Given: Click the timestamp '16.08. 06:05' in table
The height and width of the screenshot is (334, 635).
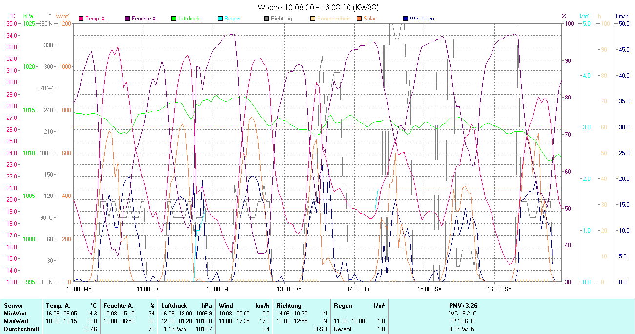Looking at the screenshot, I should point(62,314).
